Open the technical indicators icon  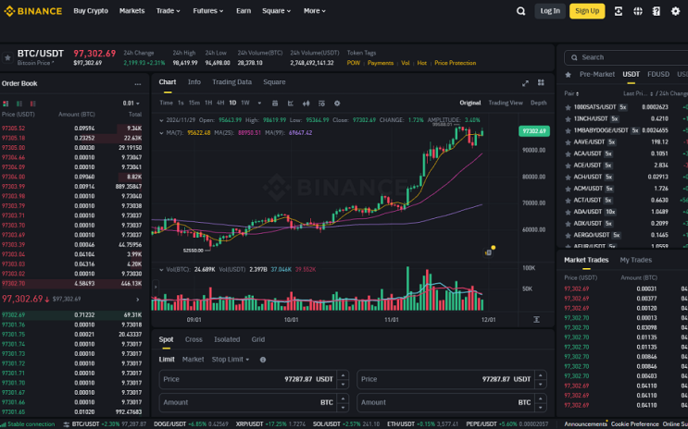point(321,104)
